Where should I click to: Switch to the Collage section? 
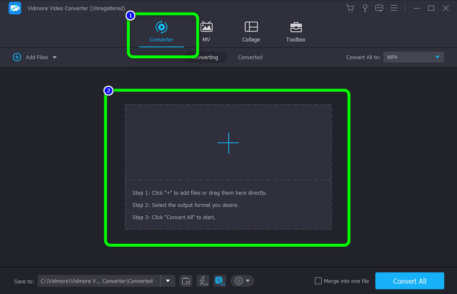[251, 32]
